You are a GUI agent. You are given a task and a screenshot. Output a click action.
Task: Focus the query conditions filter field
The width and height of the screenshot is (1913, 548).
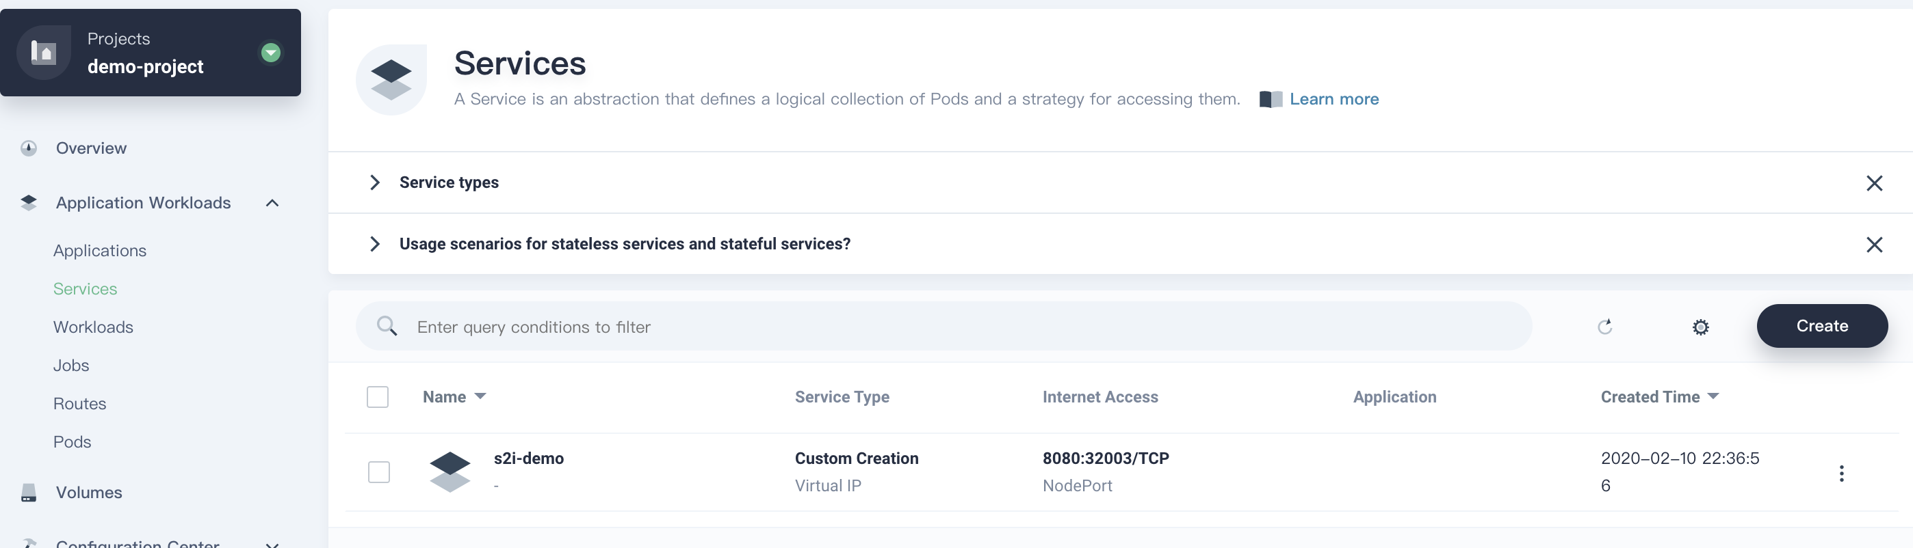(944, 327)
